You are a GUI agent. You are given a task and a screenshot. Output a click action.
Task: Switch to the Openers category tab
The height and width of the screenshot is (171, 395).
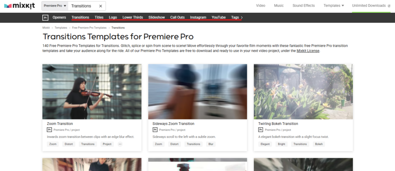click(59, 17)
